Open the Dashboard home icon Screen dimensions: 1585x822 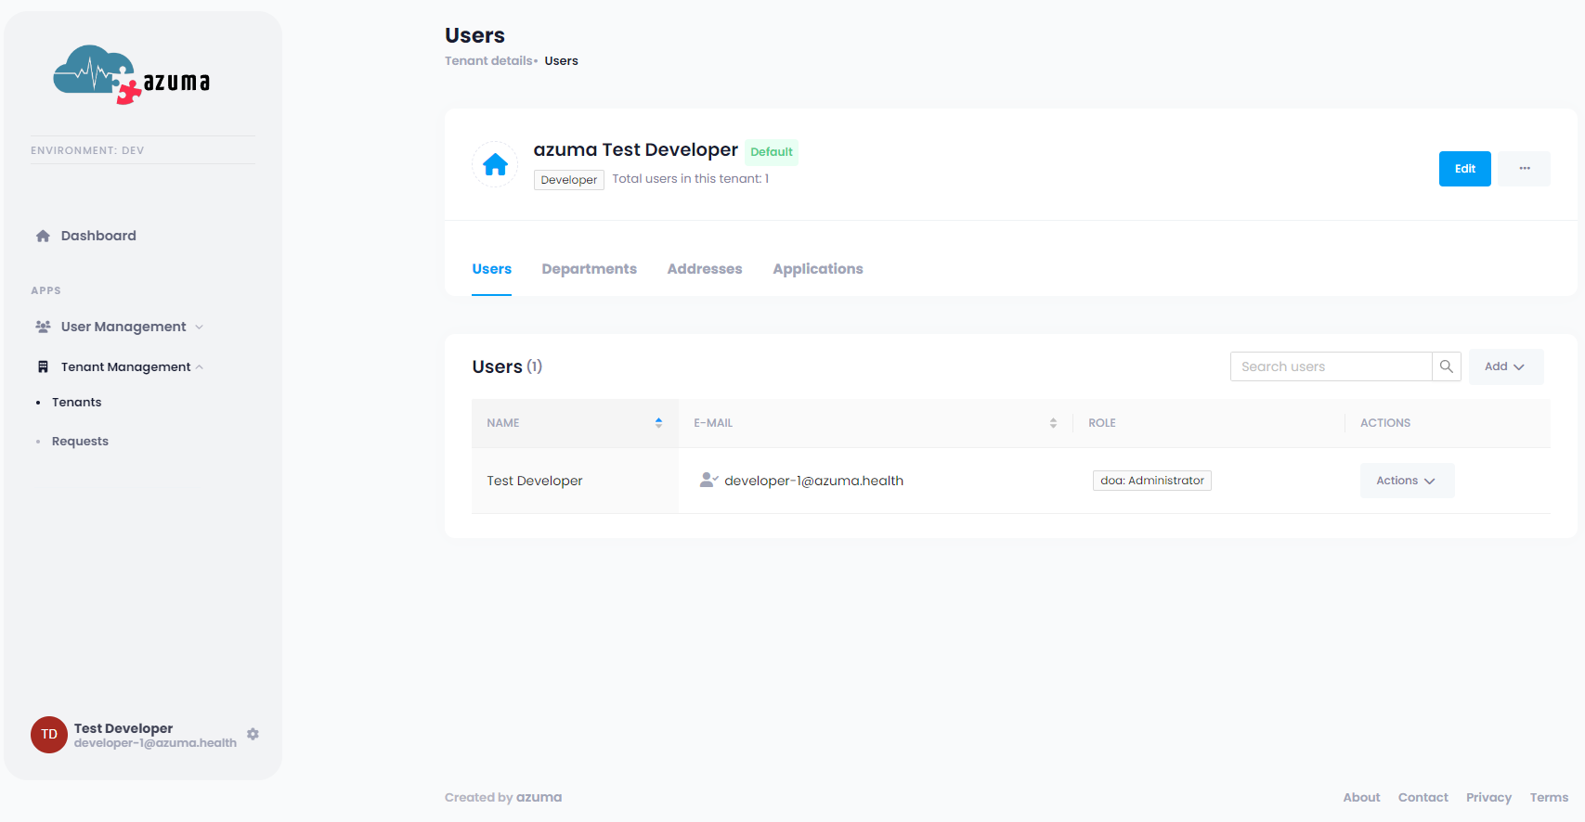pos(43,236)
